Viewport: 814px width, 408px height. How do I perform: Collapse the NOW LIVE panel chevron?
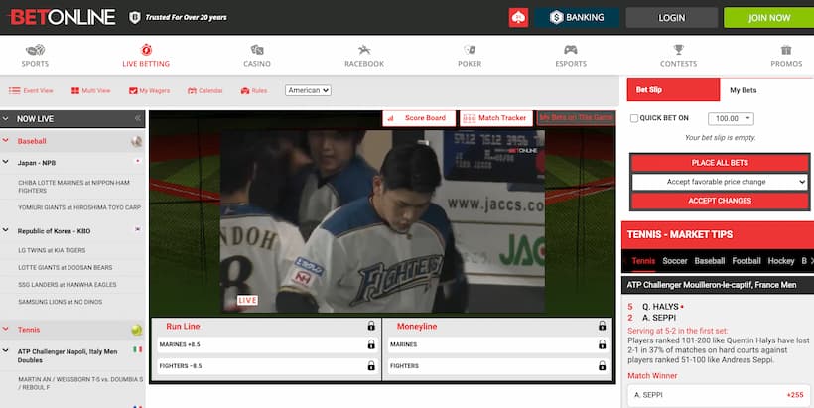click(x=6, y=119)
